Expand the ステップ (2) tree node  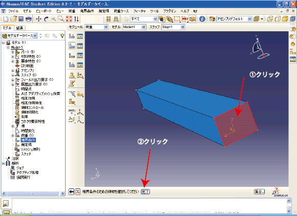(13, 75)
